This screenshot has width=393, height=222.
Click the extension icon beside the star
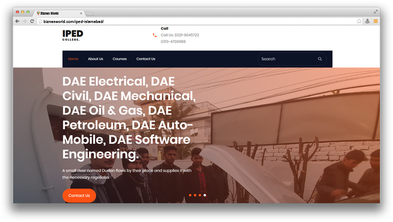pos(367,21)
